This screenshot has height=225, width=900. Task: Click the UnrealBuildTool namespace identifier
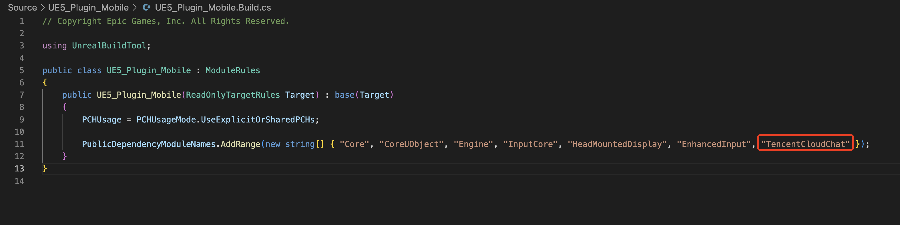109,46
